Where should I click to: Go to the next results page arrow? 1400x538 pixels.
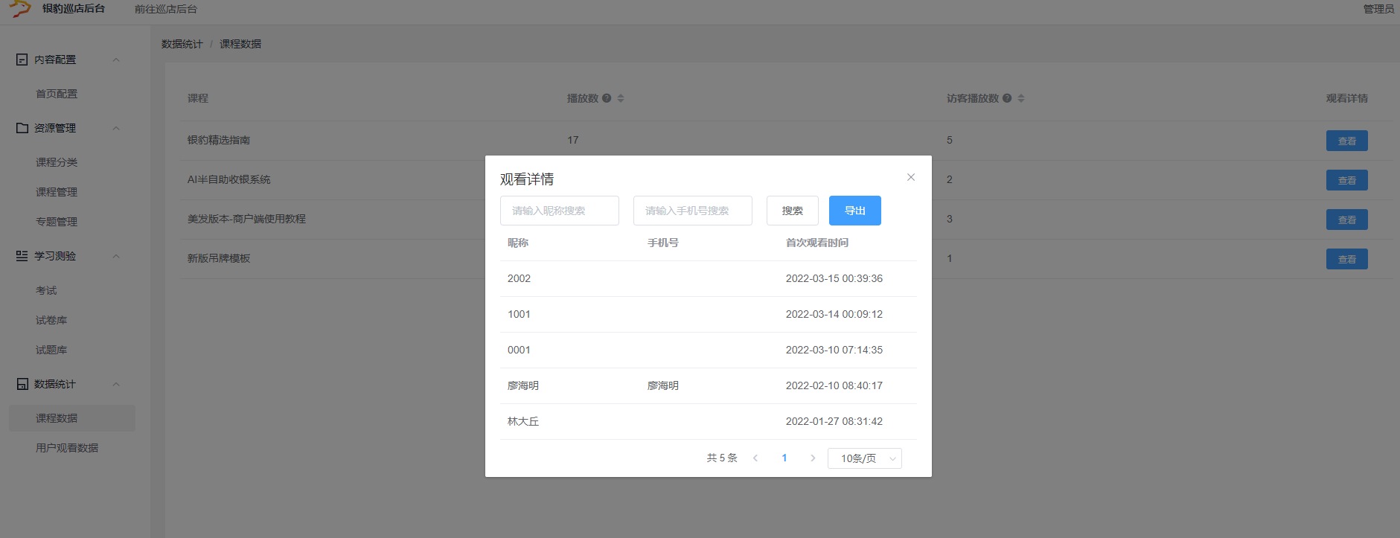click(813, 458)
